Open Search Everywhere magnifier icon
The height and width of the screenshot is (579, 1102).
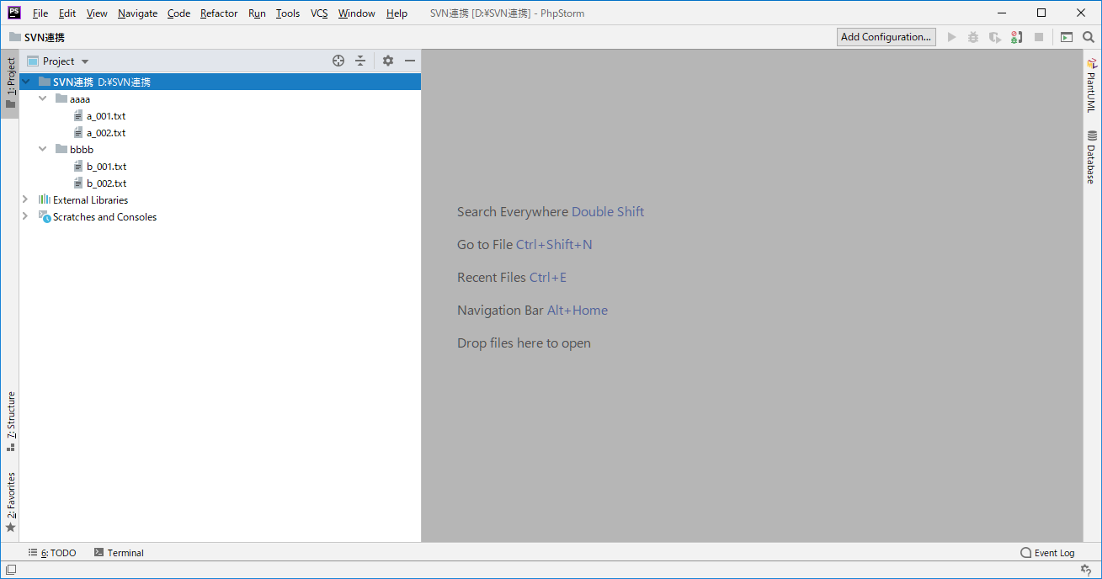tap(1089, 37)
